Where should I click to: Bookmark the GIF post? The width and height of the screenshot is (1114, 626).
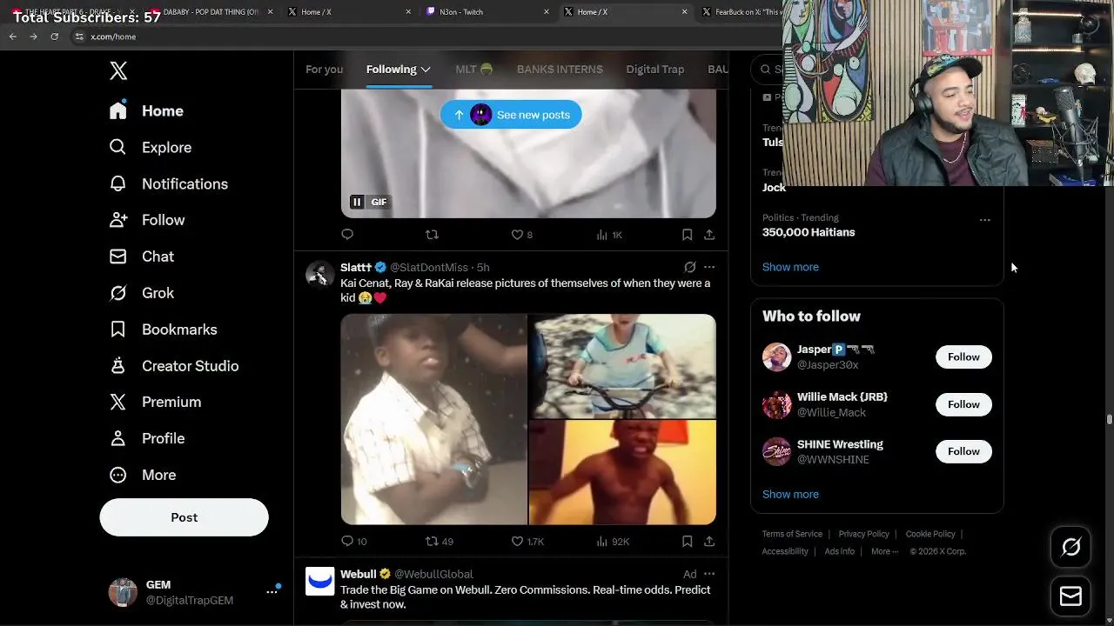pyautogui.click(x=687, y=235)
